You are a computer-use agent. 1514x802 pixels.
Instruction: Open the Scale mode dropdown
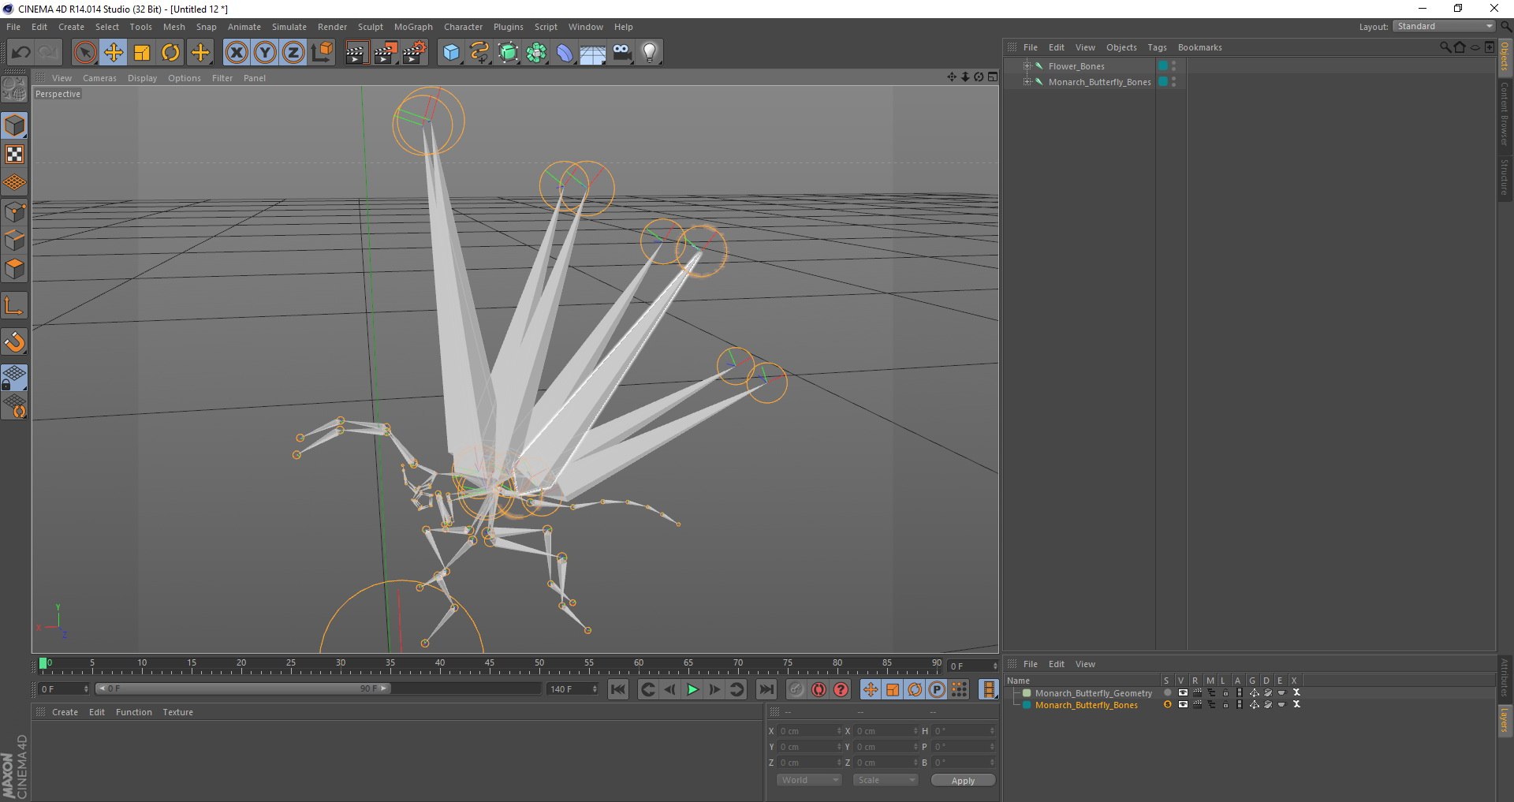point(886,780)
